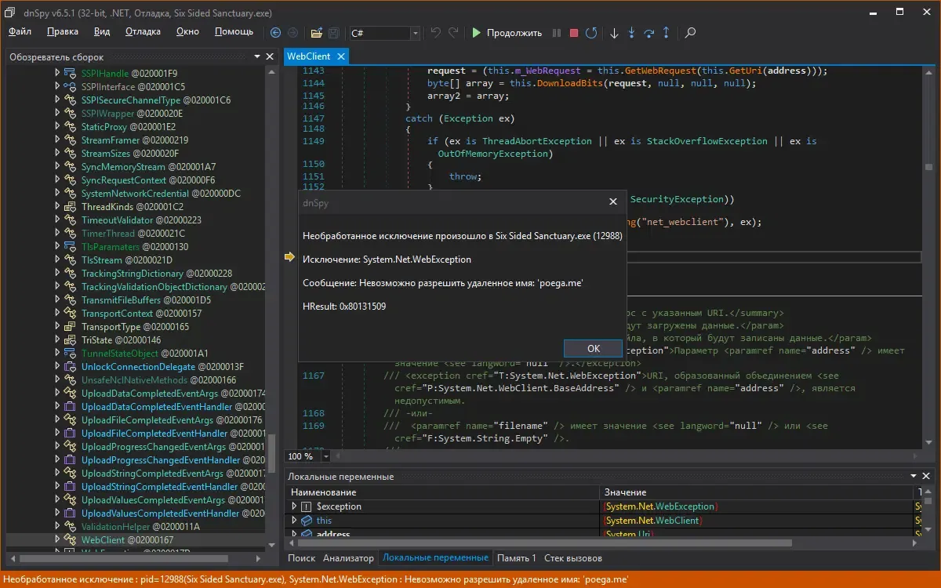Click the Step Over icon
Screen dimensions: 941x588
pos(649,33)
